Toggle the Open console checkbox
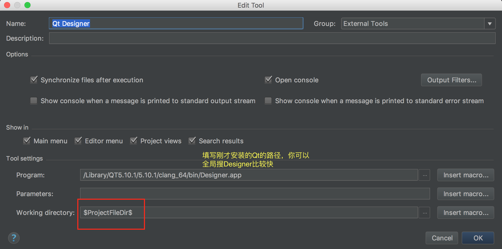 click(268, 80)
